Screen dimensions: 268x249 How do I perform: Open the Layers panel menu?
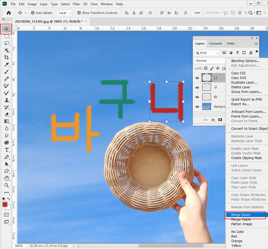click(x=256, y=44)
